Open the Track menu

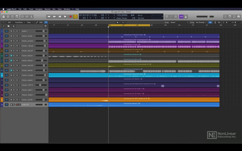[31, 9]
